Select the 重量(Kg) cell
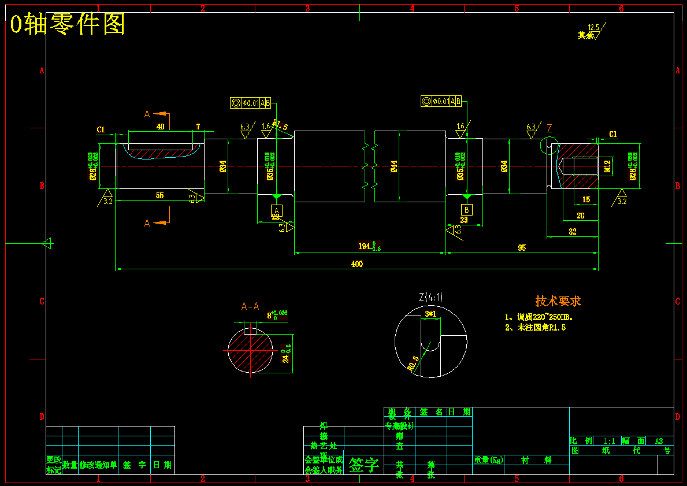The height and width of the screenshot is (486, 687). (488, 460)
